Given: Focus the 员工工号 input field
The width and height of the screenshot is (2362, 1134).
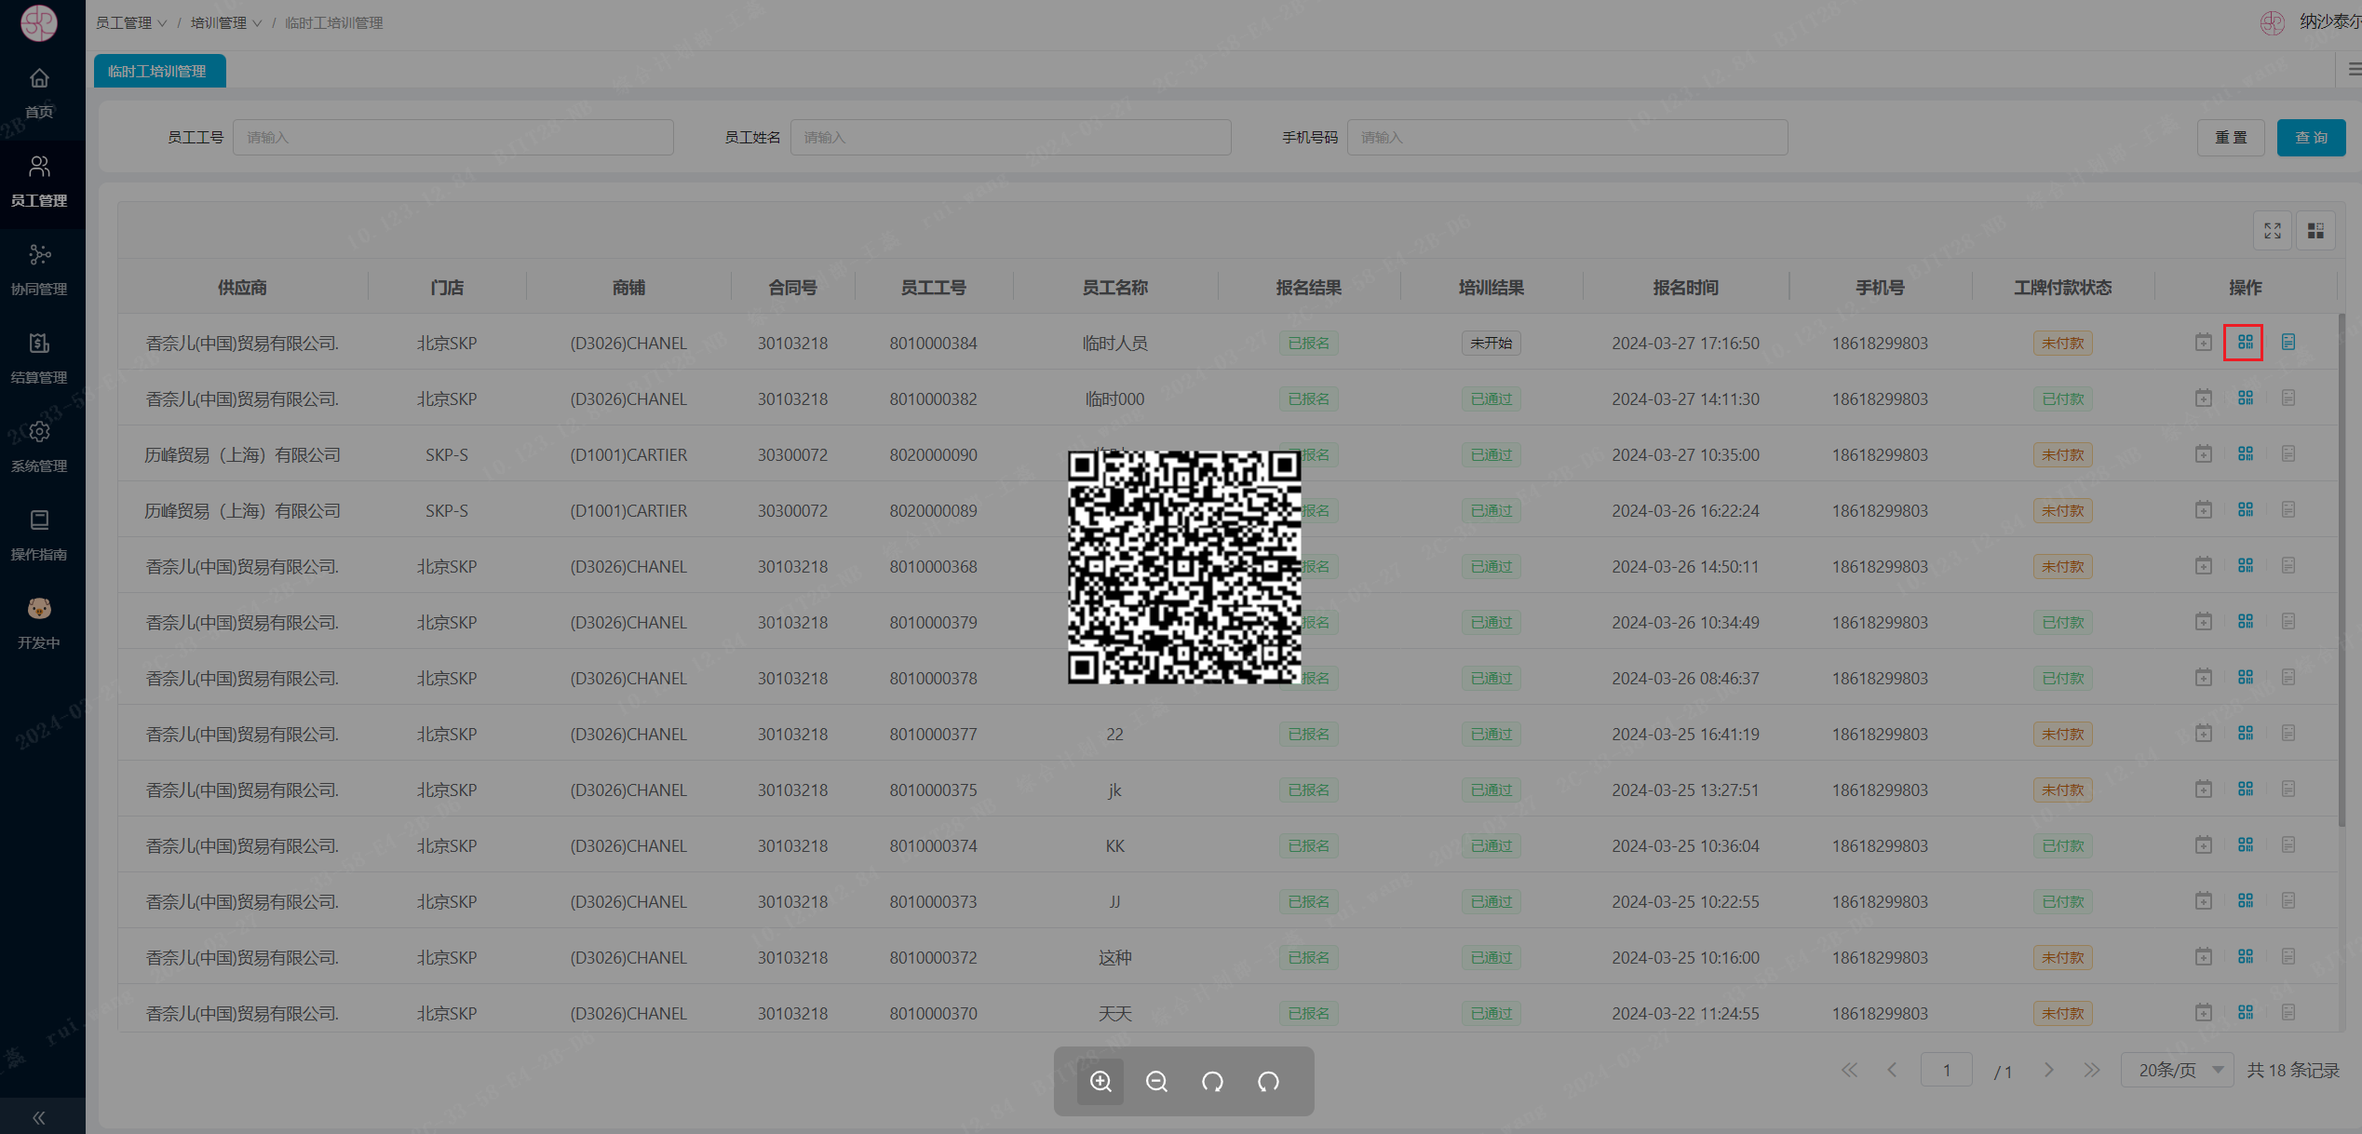Looking at the screenshot, I should pos(453,138).
